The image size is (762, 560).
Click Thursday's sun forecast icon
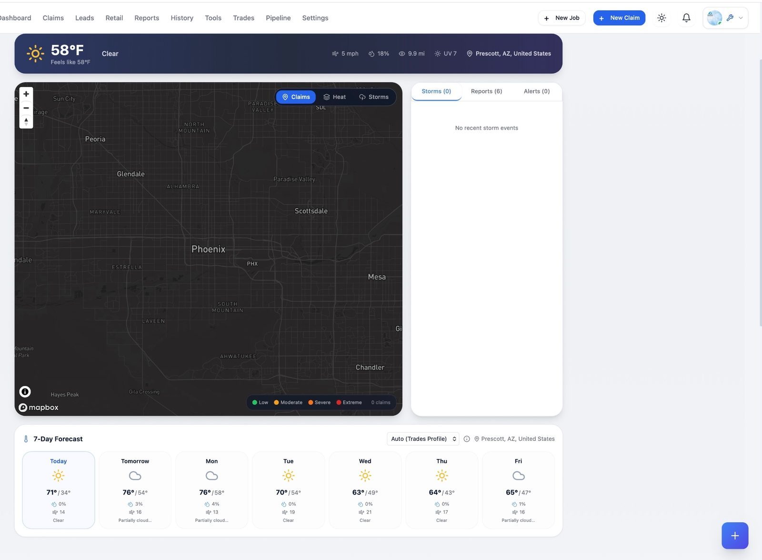pos(442,476)
